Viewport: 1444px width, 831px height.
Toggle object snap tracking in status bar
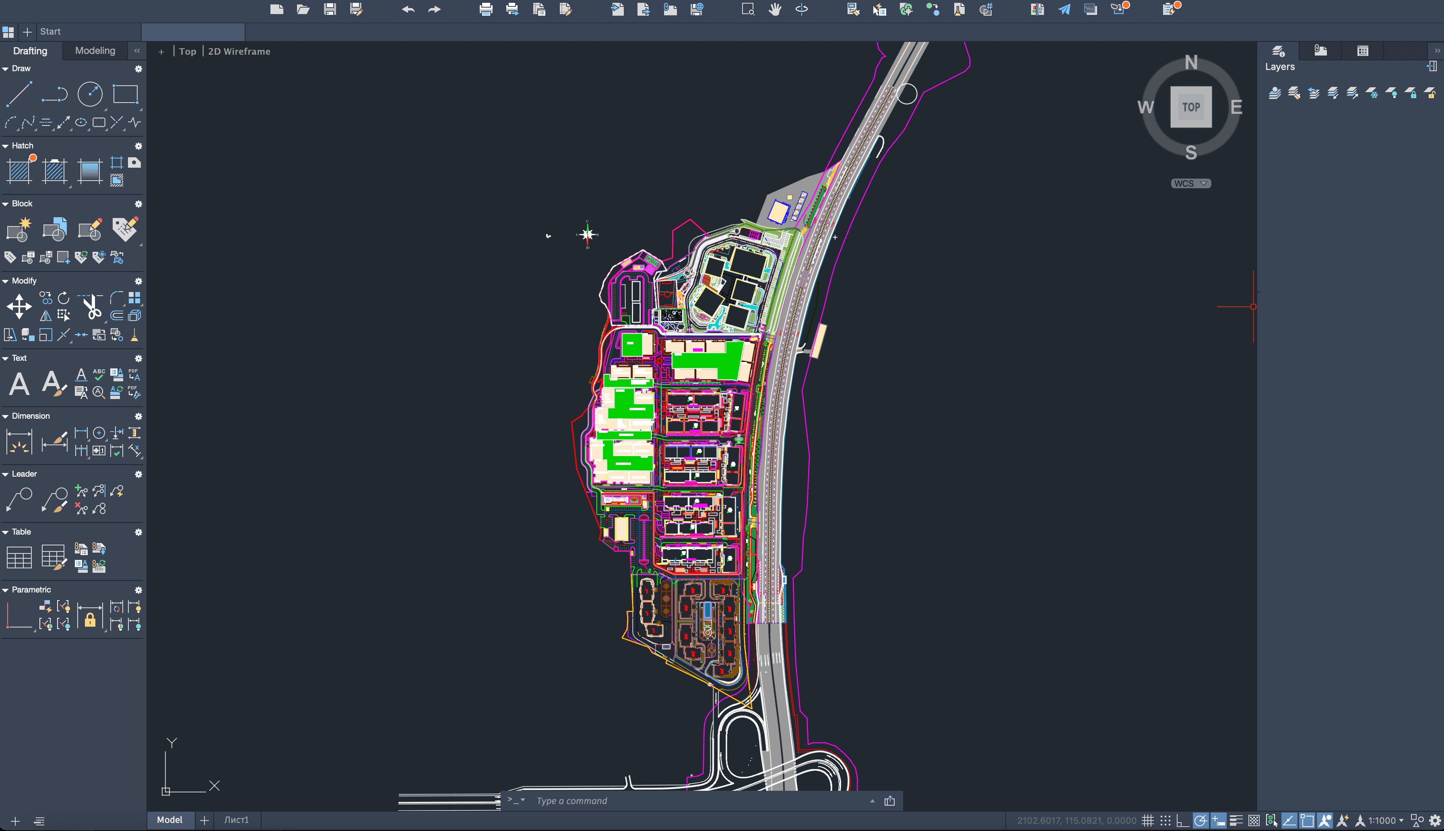click(x=1289, y=821)
